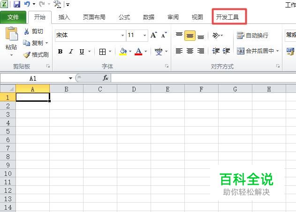Screen dimensions: 296x212
Task: Open the 文件 tab
Action: point(13,17)
